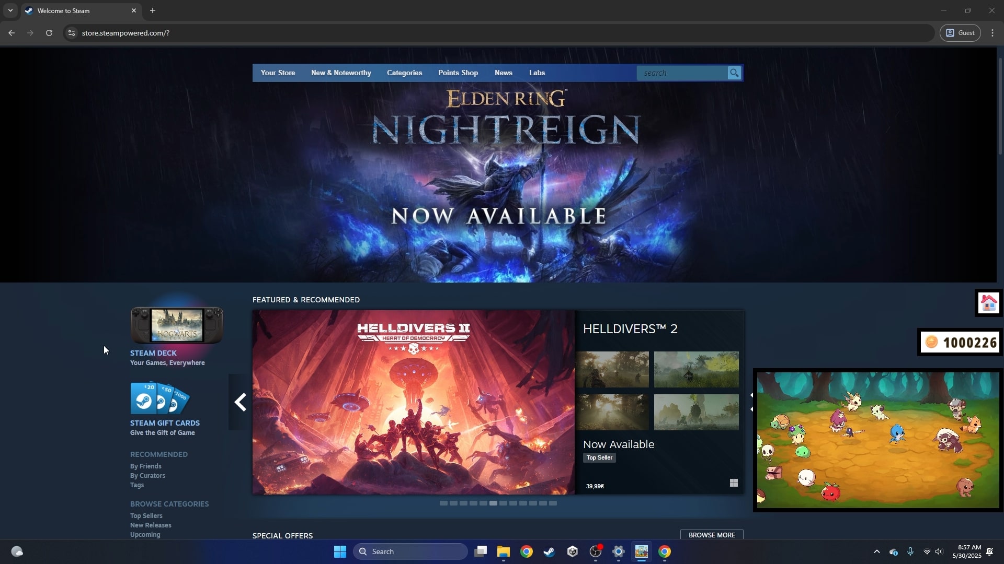Click the weather widget icon in the taskbar
This screenshot has width=1004, height=564.
(x=17, y=551)
